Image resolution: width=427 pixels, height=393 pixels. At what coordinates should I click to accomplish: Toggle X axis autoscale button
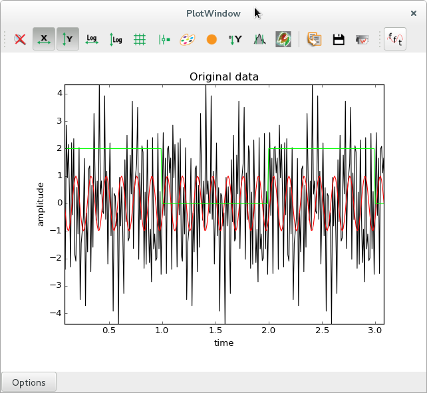coord(44,39)
